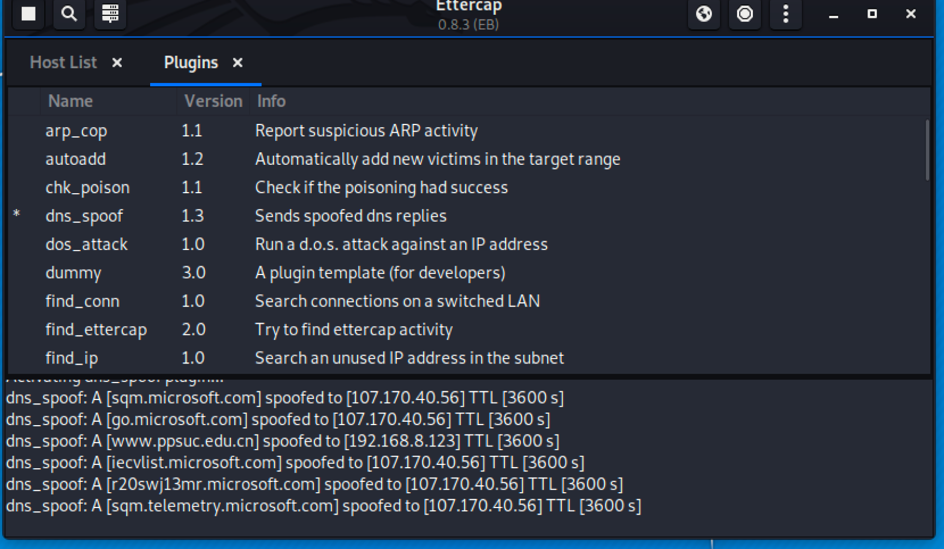
Task: Select the Plugins tab
Action: pos(191,63)
